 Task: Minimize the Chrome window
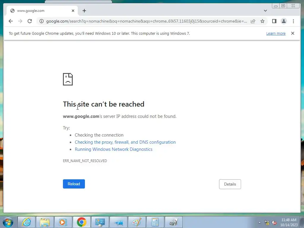pos(276,6)
